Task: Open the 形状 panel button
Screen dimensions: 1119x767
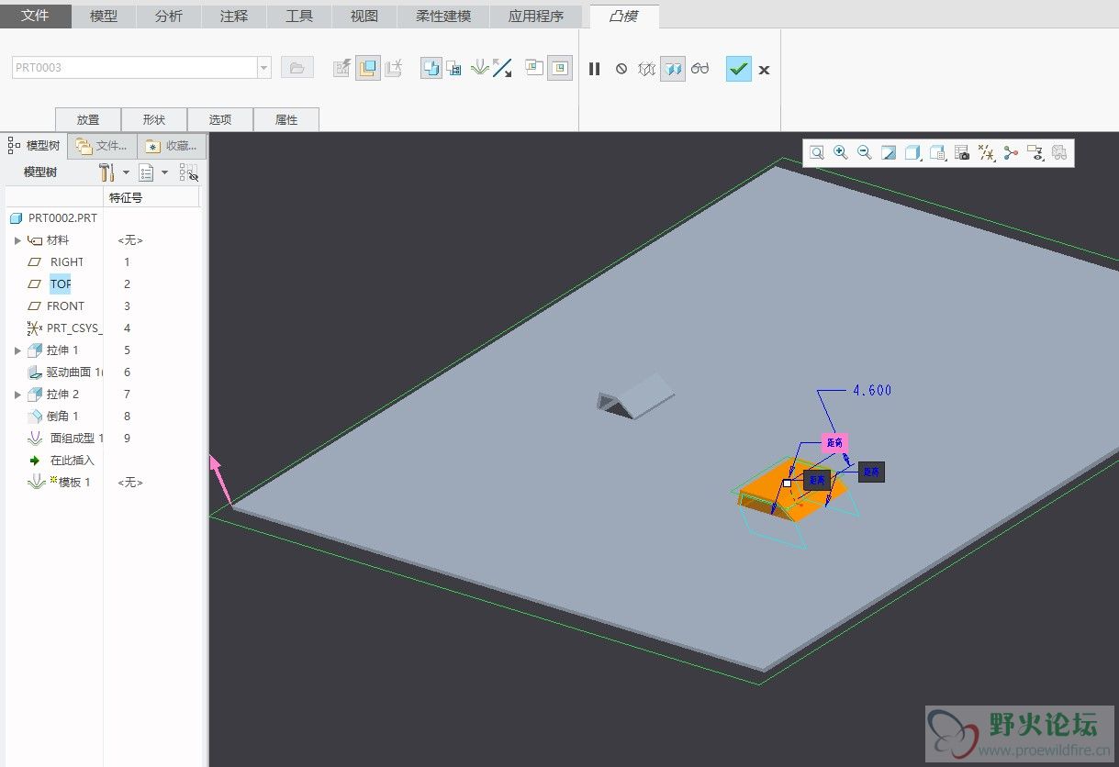Action: pyautogui.click(x=154, y=119)
